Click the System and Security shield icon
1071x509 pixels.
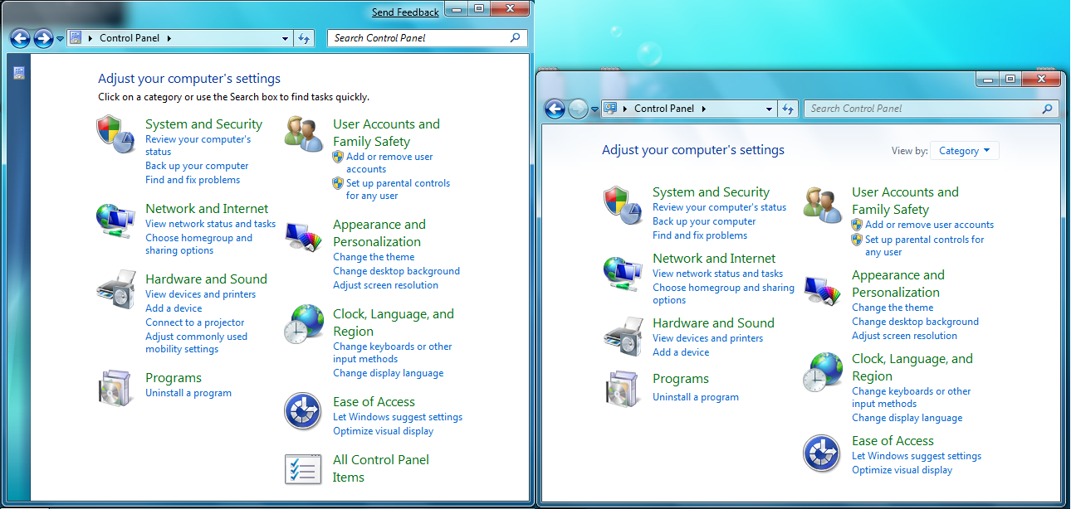coord(115,133)
